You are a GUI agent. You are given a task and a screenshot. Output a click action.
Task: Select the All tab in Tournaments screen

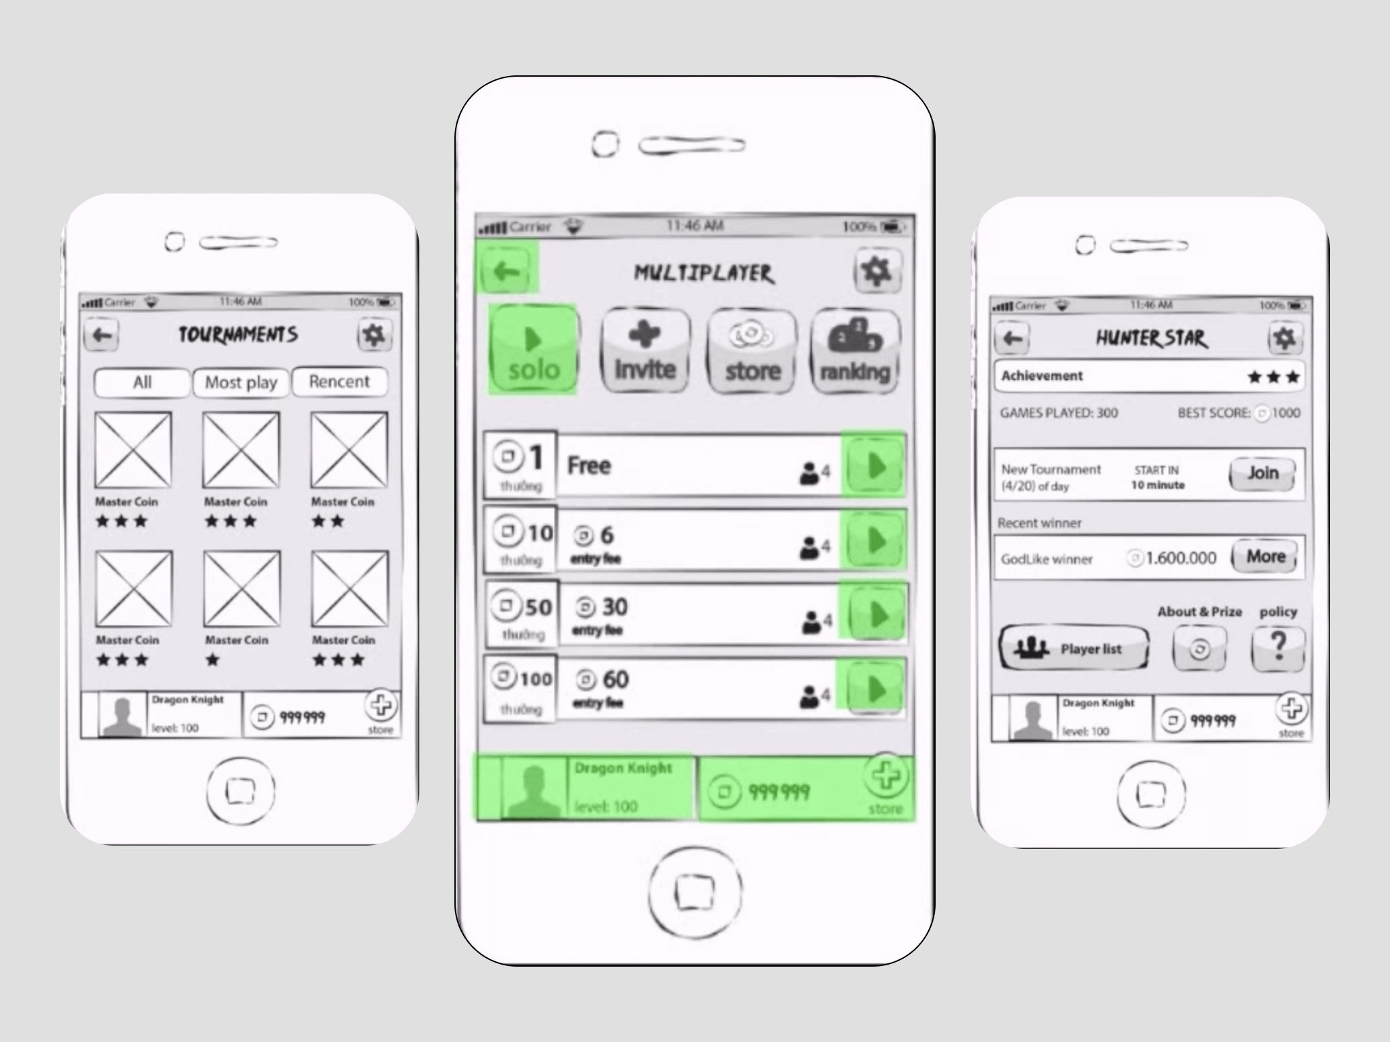[x=143, y=381]
